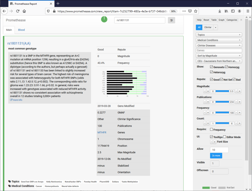Enable the Require Frequency checkbox

tap(211, 130)
